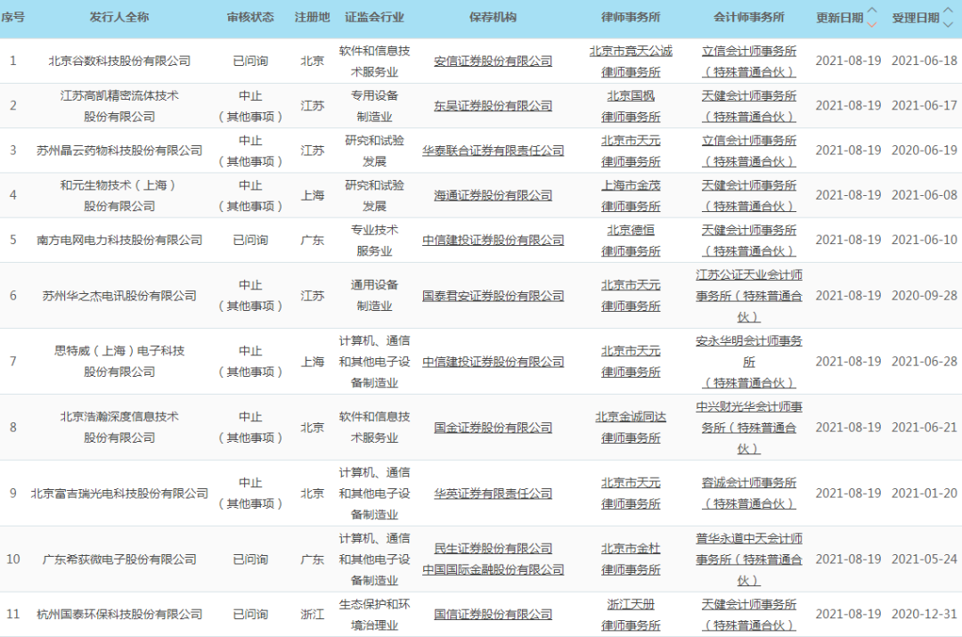This screenshot has width=962, height=637.
Task: Open 北京德恒律师事务所 link
Action: pyautogui.click(x=631, y=241)
